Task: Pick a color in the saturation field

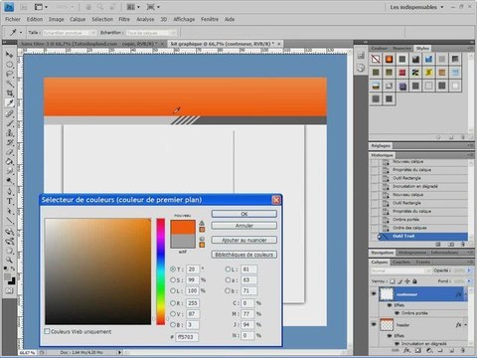Action: (98, 271)
